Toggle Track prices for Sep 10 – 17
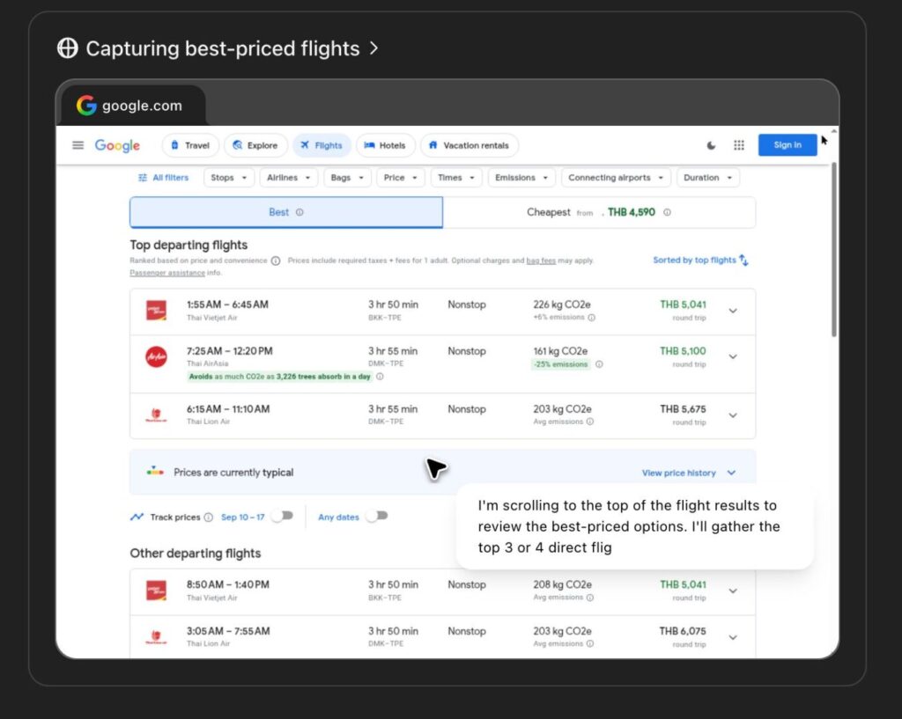The width and height of the screenshot is (902, 719). pos(283,516)
